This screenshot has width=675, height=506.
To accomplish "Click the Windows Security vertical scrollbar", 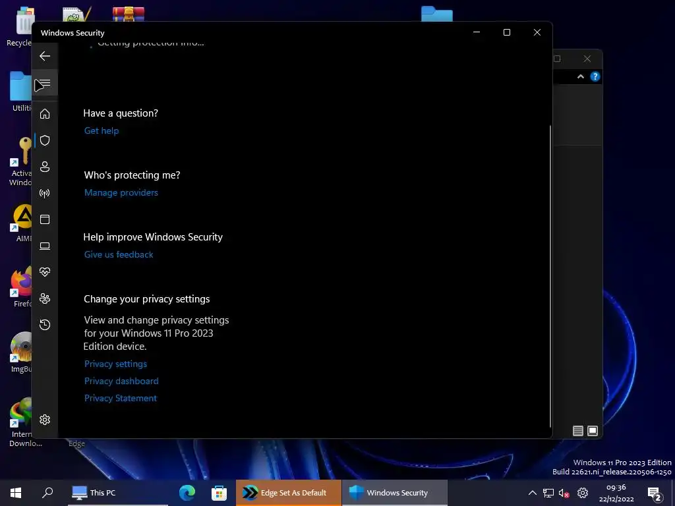I will click(x=550, y=275).
